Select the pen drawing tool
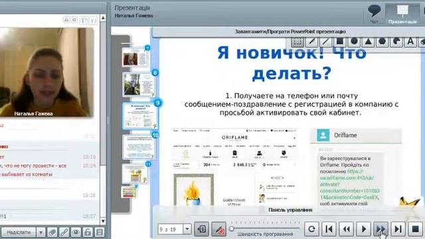Screen dimensions: 425x239 tap(311, 42)
